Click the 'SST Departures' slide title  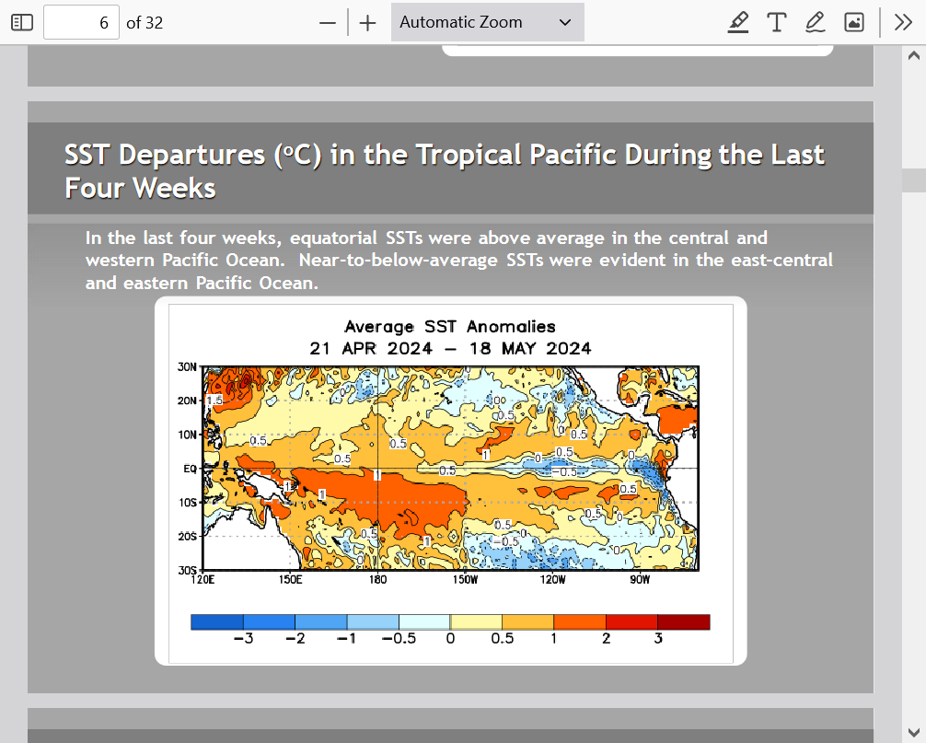444,171
